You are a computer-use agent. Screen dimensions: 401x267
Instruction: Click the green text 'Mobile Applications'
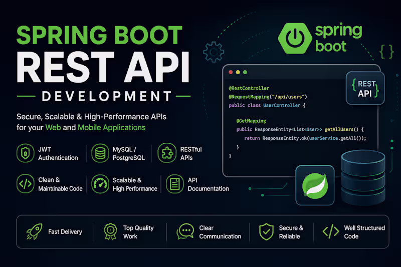click(111, 128)
